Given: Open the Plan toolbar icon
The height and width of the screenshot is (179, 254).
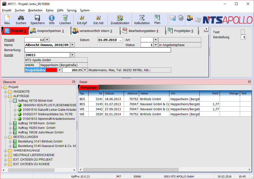Looking at the screenshot, I should (157, 20).
